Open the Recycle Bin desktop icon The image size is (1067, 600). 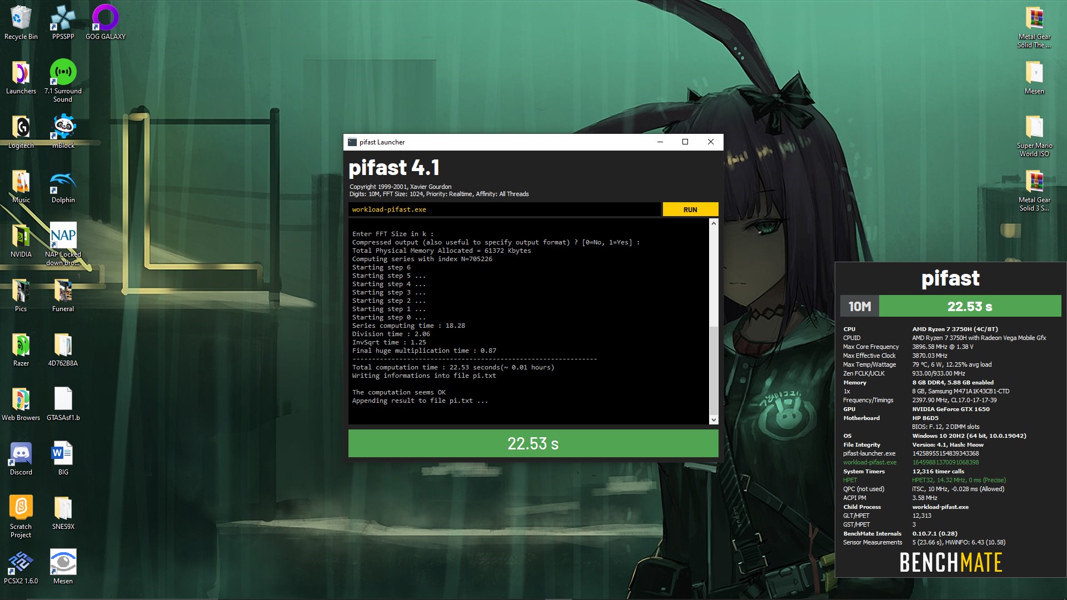click(21, 22)
